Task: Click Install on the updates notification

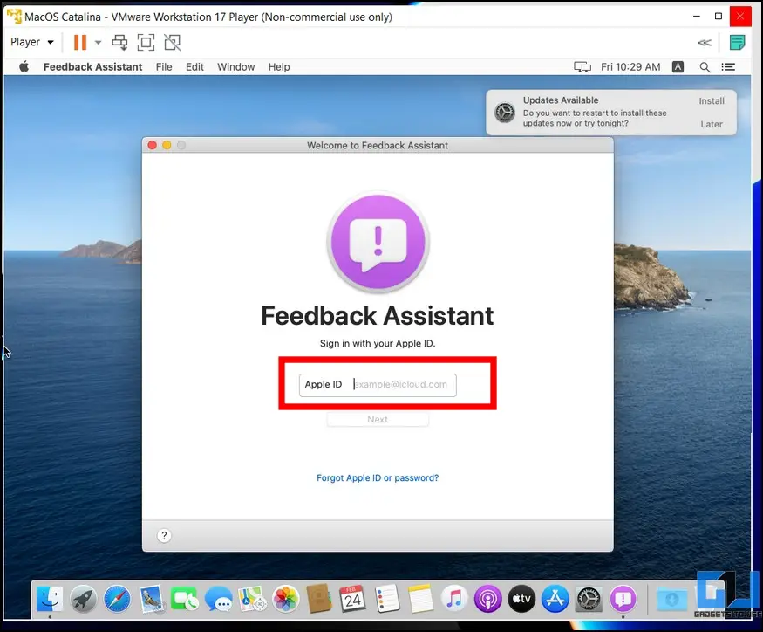Action: (x=712, y=101)
